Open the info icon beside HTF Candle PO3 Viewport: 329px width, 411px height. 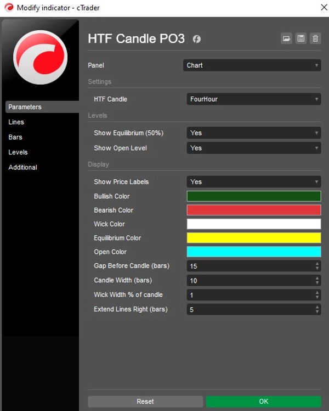click(x=197, y=39)
